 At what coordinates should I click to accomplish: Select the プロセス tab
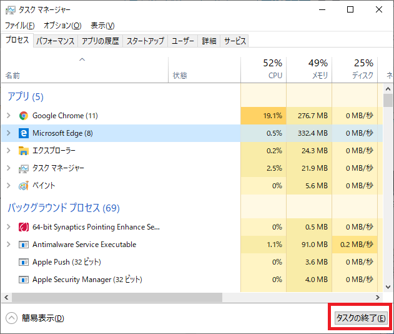(x=17, y=40)
